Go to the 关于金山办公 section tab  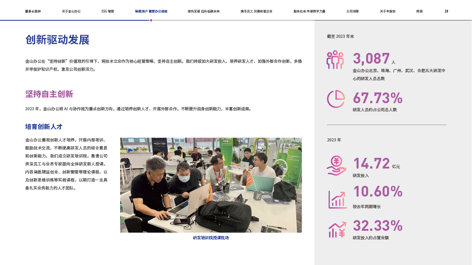71,11
